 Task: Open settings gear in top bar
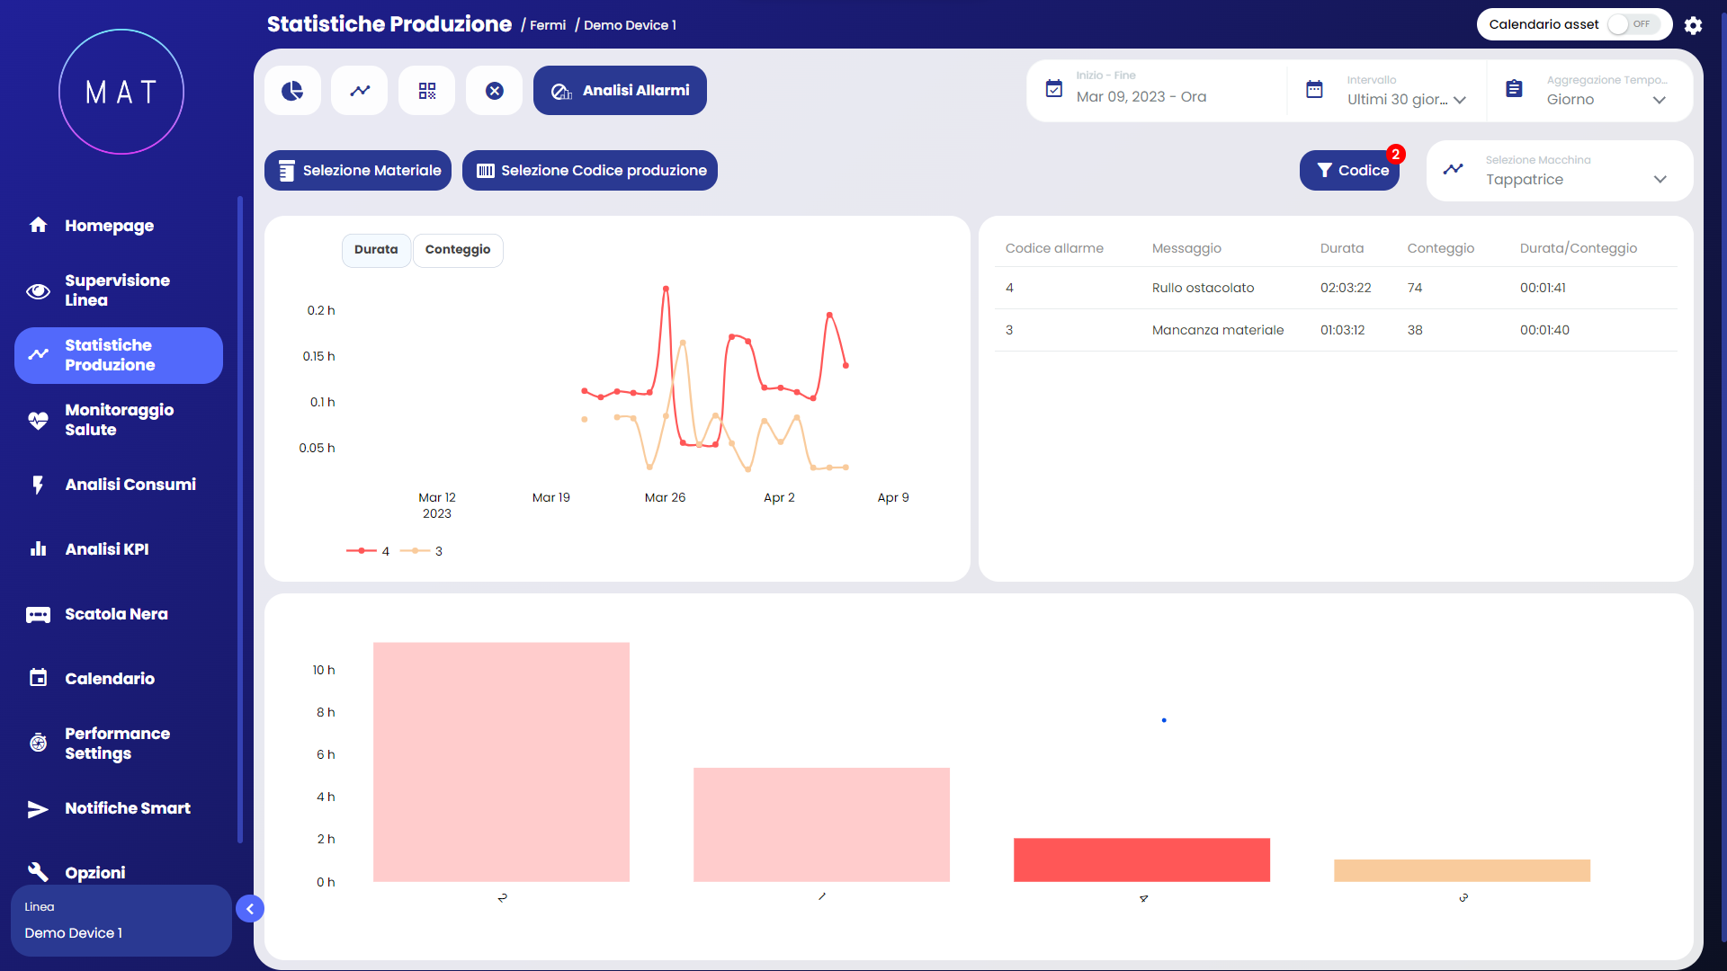pos(1693,25)
